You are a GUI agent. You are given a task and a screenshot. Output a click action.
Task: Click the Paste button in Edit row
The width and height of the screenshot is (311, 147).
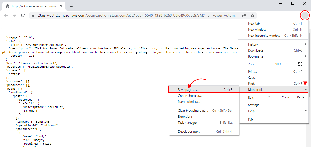click(301, 97)
